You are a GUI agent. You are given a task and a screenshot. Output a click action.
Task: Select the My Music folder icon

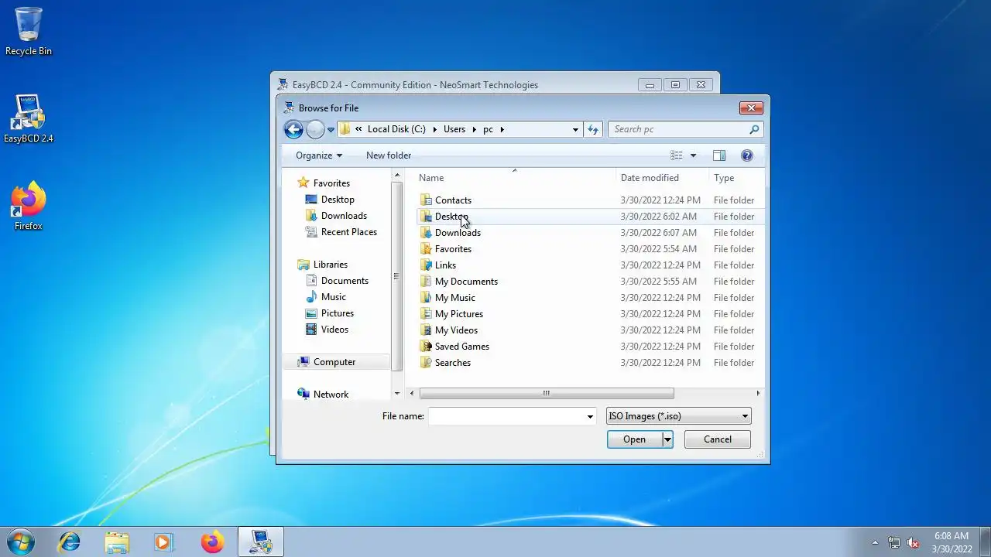pos(426,298)
